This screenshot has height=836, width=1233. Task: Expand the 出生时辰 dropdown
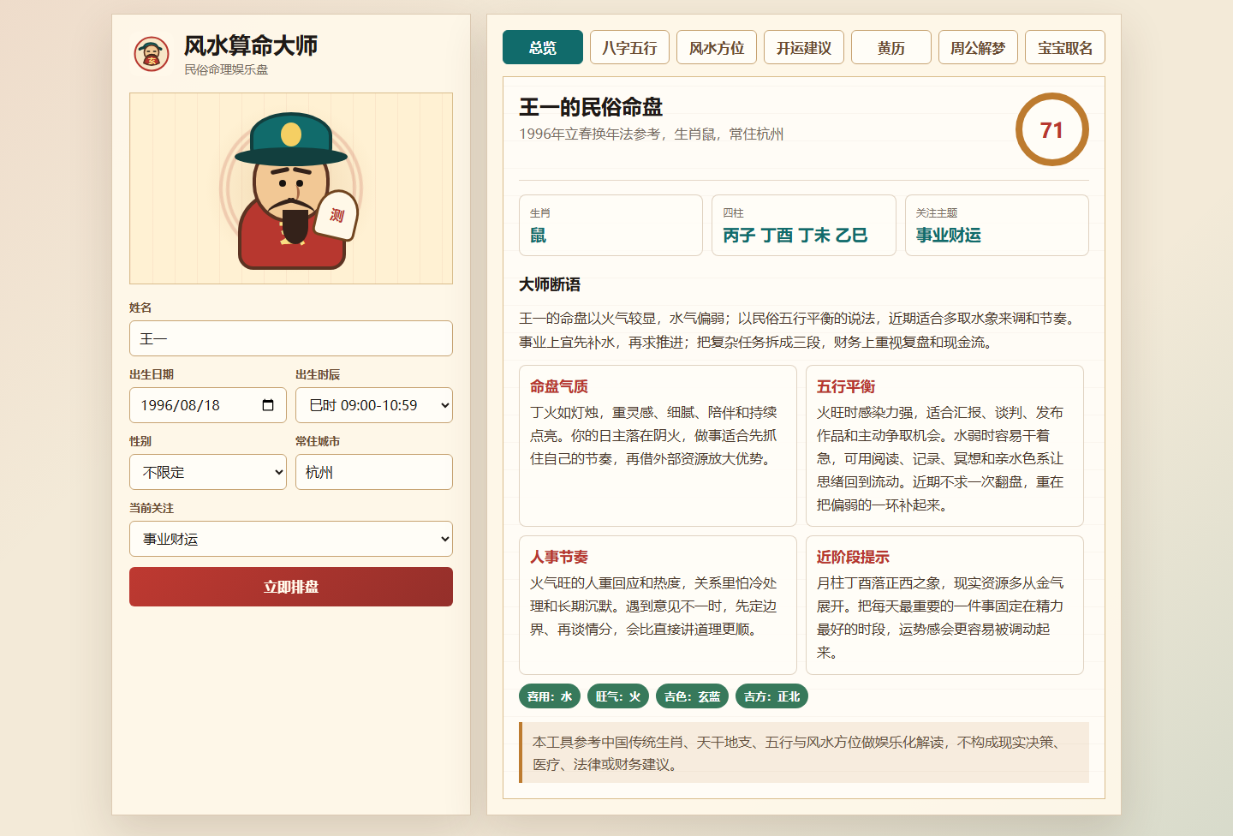click(x=374, y=405)
